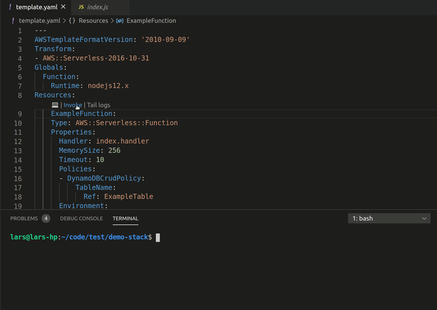Click the laptop icon code lens

click(55, 105)
